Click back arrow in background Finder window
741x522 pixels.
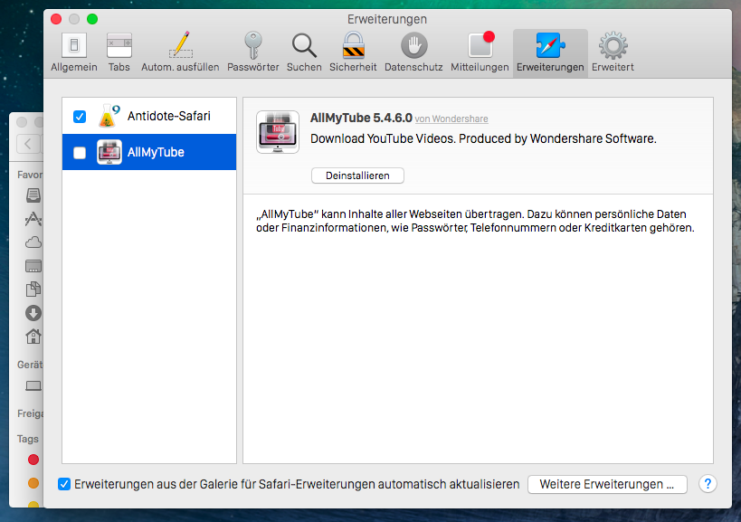28,144
